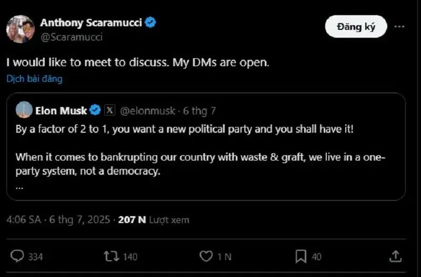Image resolution: width=421 pixels, height=277 pixels.
Task: Click the 4:06 SA timestamp
Action: coord(24,220)
